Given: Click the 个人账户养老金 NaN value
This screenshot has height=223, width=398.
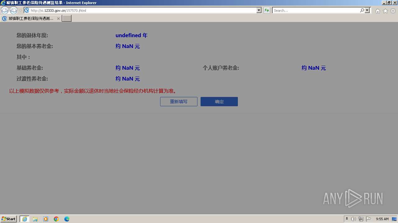Looking at the screenshot, I should coord(314,68).
